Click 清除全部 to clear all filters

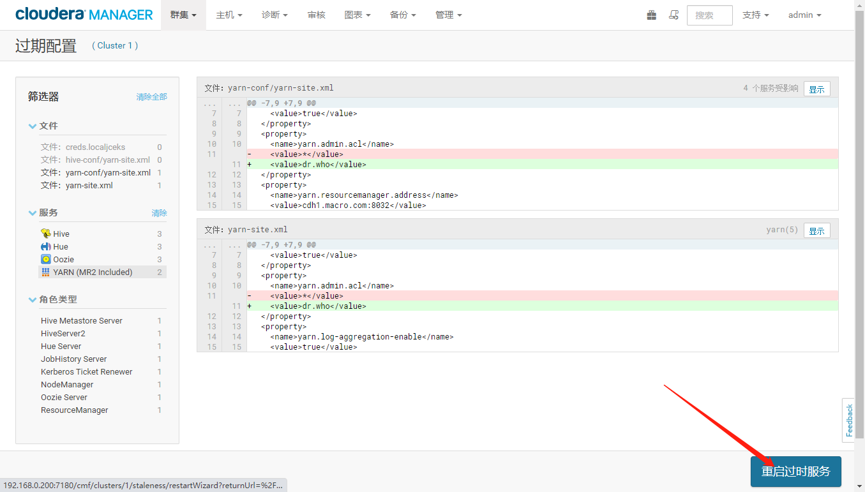pos(151,97)
